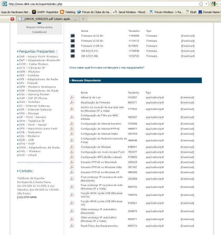Download the Configuração de Redirecionamento de Portas manual
This screenshot has height=235, width=221.
tap(187, 140)
